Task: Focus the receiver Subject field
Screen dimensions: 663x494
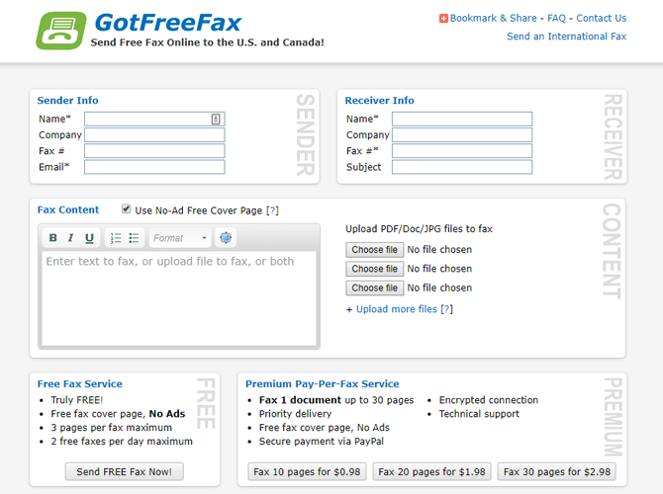Action: pyautogui.click(x=462, y=167)
